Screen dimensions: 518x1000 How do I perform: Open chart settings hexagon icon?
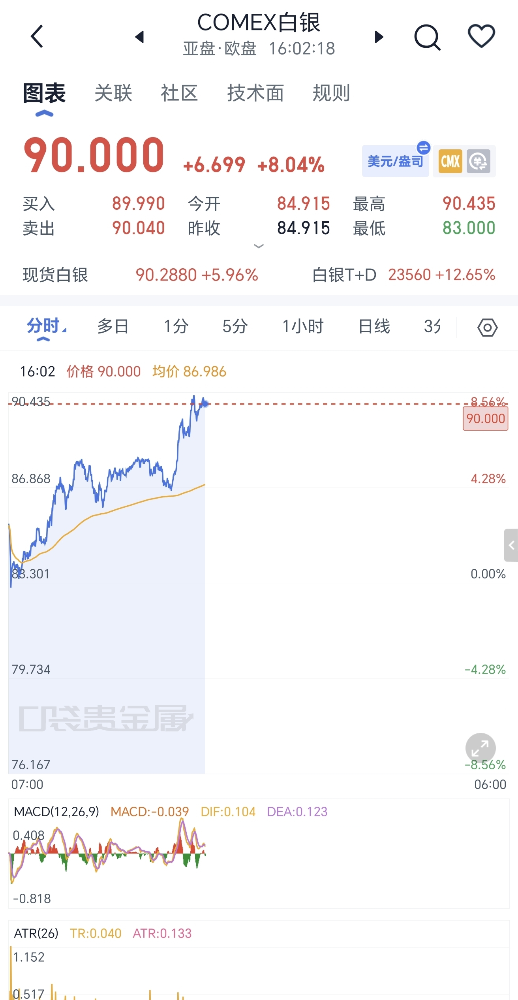coord(488,328)
